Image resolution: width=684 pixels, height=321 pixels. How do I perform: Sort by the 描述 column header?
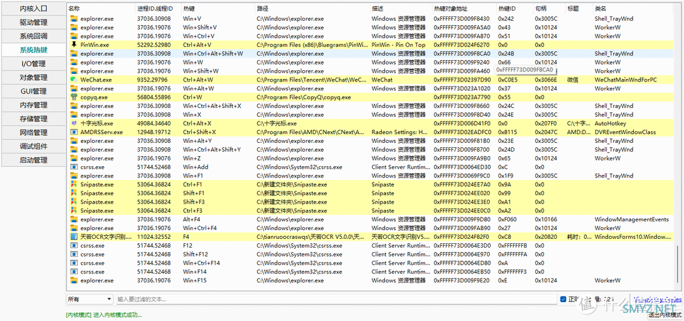click(401, 8)
